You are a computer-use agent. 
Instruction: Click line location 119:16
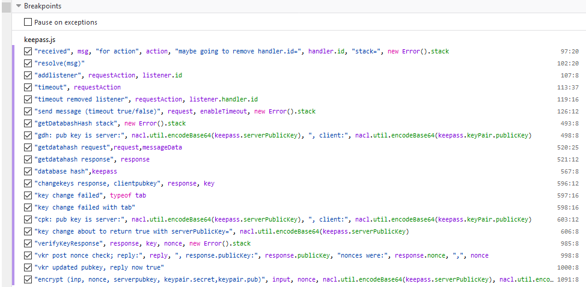[568, 99]
